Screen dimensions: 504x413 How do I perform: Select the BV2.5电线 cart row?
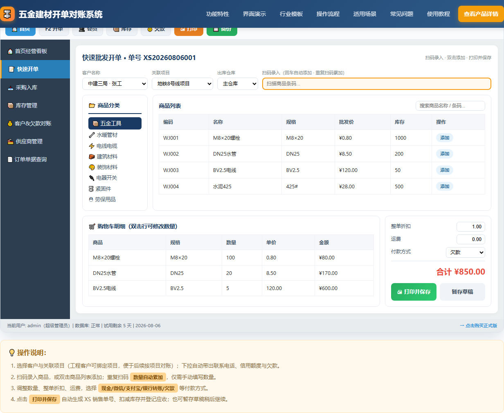pos(231,288)
